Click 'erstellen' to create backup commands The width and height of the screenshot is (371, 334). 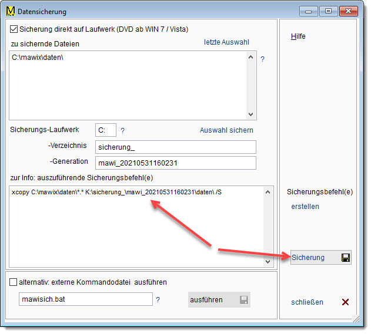(x=305, y=207)
